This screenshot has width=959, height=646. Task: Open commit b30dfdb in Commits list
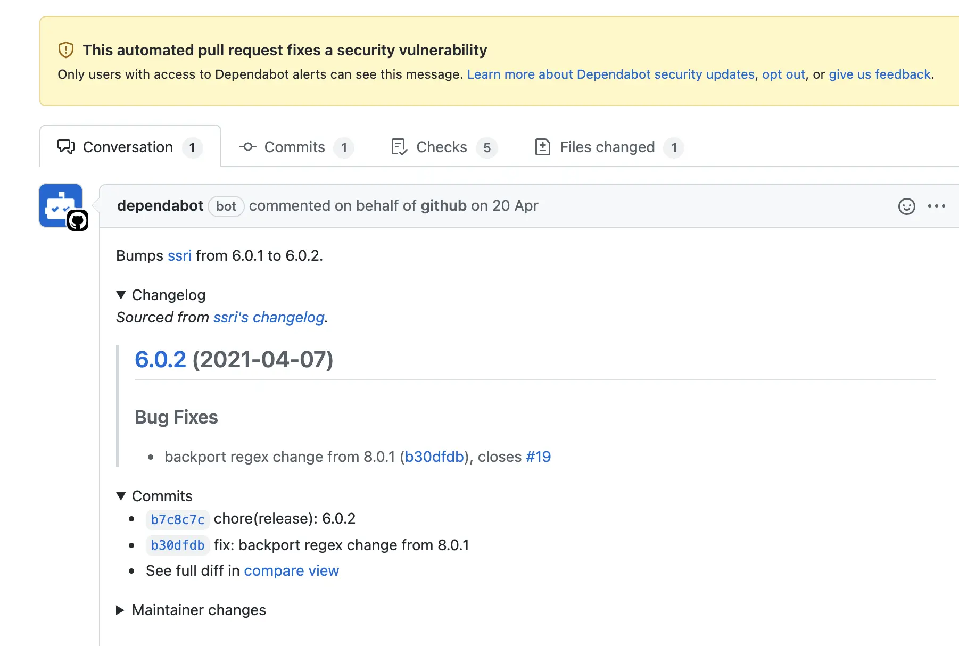tap(178, 545)
